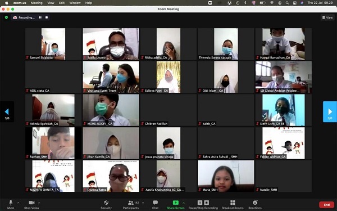This screenshot has width=337, height=211.
Task: Select josua pranata sinaga video tile
Action: point(168,143)
